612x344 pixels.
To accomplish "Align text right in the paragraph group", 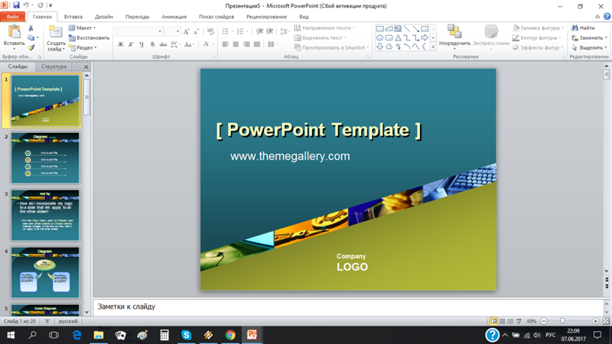I will point(246,44).
